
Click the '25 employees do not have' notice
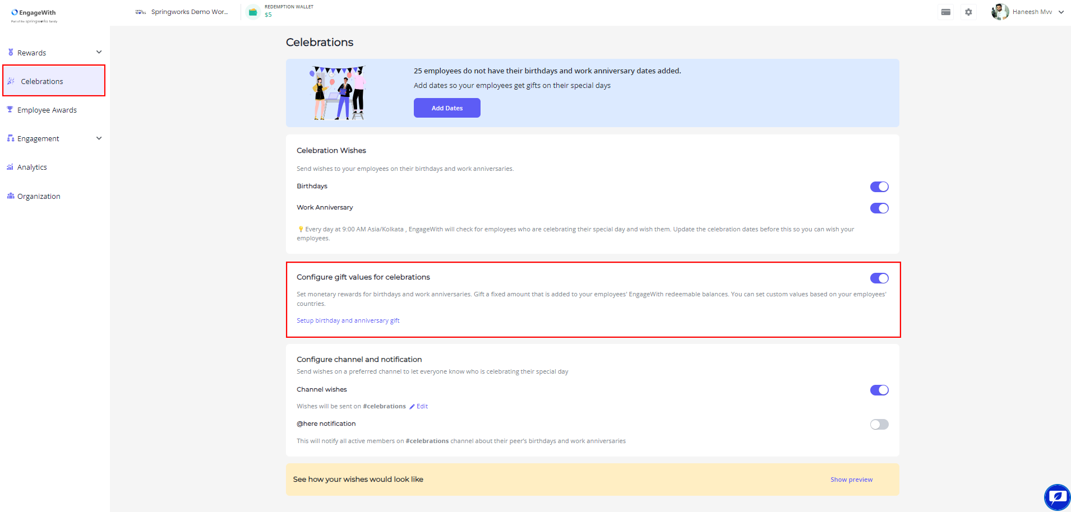(547, 71)
